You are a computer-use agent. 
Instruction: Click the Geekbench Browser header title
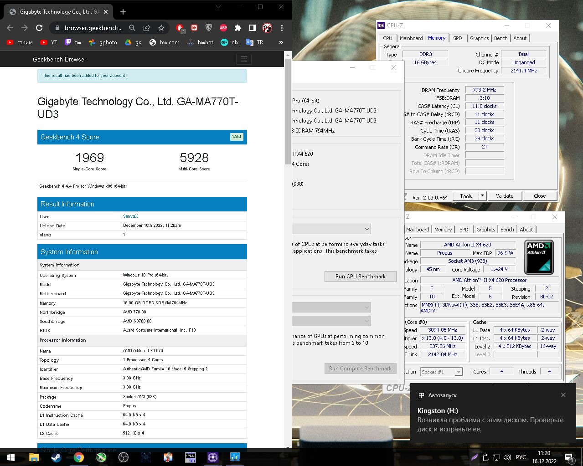[x=59, y=59]
